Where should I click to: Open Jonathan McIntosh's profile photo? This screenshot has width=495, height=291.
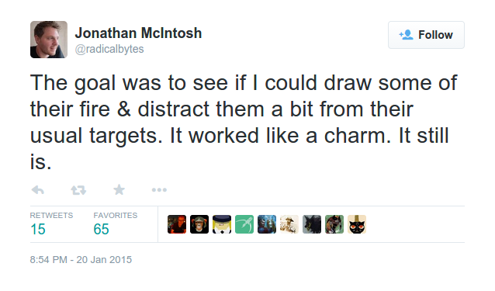[x=49, y=40]
